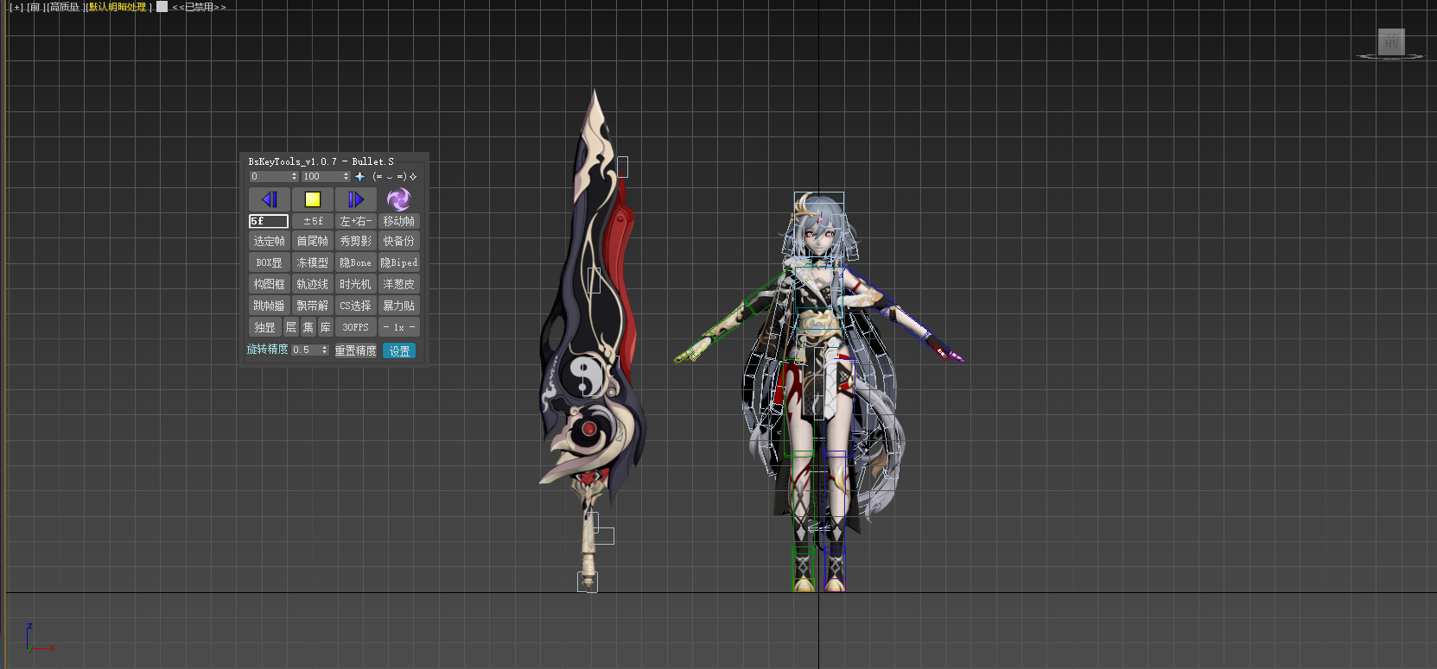The width and height of the screenshot is (1437, 669).
Task: Click the BsKeyTools_v1.0.7 panel title
Action: 321,161
